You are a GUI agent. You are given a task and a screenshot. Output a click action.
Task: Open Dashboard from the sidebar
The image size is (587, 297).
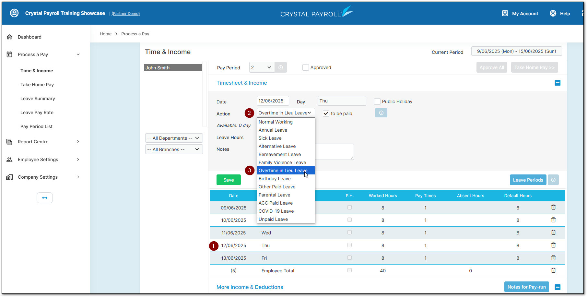click(x=29, y=37)
